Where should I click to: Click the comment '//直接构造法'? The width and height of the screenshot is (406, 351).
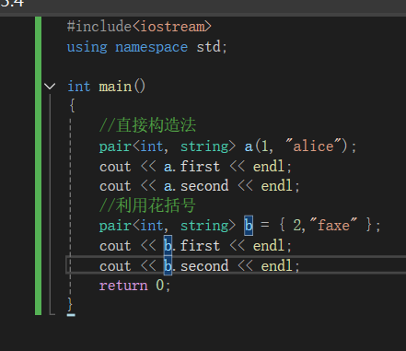tap(147, 125)
